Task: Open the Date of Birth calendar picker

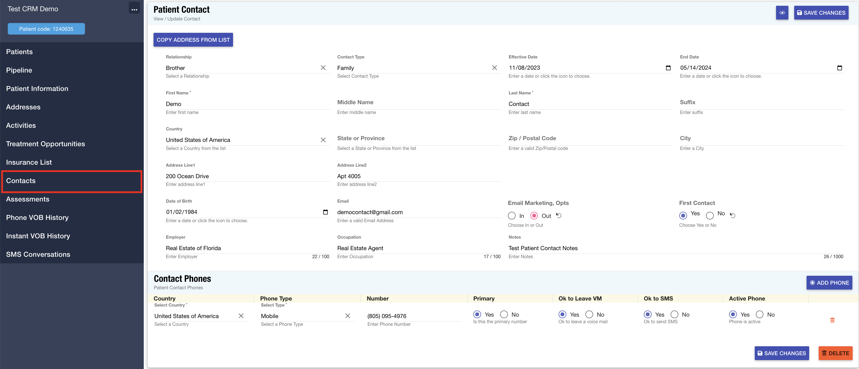Action: [325, 212]
